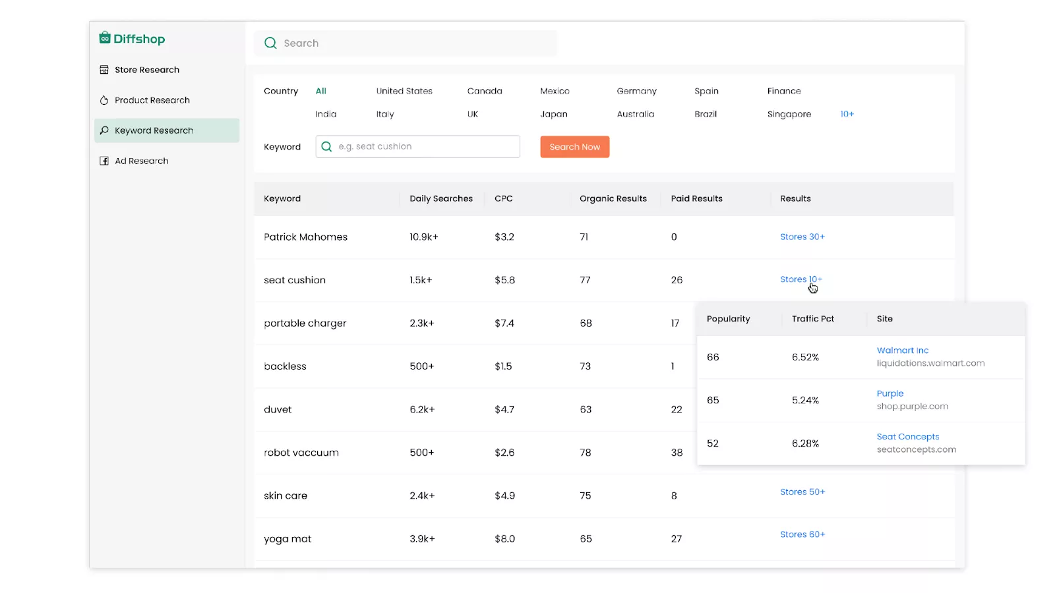The image size is (1055, 593).
Task: Open the Walmart Inc site link
Action: click(902, 351)
